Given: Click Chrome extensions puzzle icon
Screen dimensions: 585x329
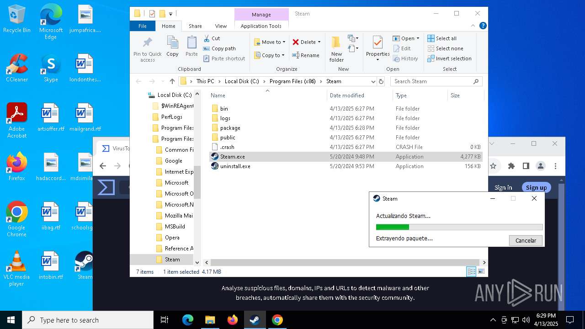Looking at the screenshot, I should pos(511,166).
